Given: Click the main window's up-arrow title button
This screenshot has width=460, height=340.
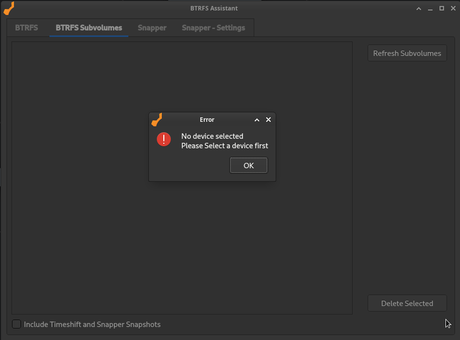Looking at the screenshot, I should point(419,8).
